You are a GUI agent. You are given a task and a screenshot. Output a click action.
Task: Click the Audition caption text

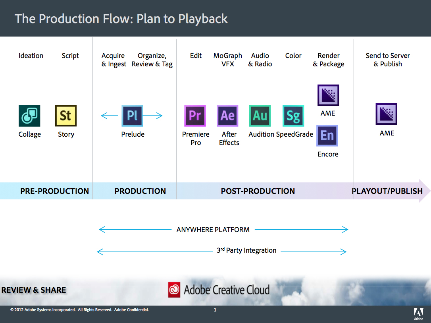pos(262,134)
